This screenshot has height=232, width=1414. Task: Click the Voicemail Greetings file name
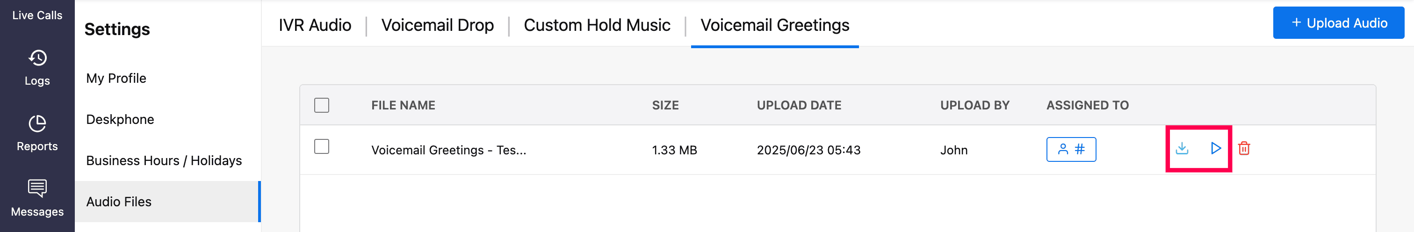point(448,150)
